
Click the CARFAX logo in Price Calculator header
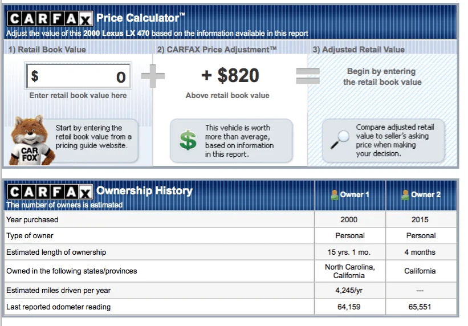click(50, 19)
